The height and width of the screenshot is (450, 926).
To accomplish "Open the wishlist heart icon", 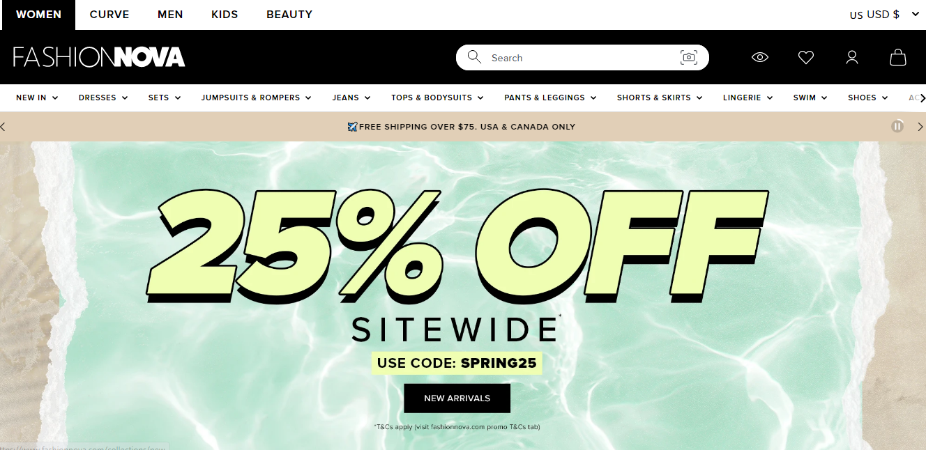I will [x=806, y=58].
